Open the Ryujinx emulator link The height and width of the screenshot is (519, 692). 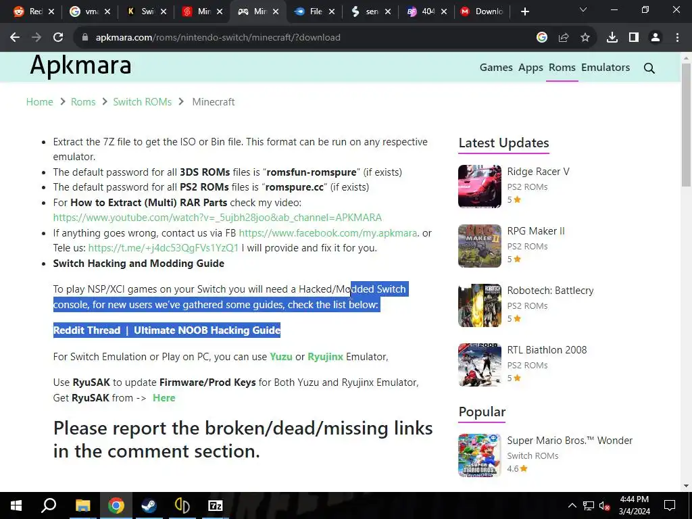(325, 357)
